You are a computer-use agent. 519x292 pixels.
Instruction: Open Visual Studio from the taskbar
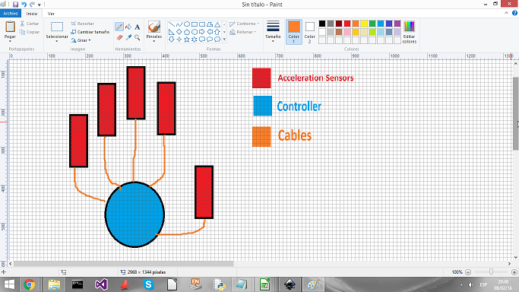(101, 284)
